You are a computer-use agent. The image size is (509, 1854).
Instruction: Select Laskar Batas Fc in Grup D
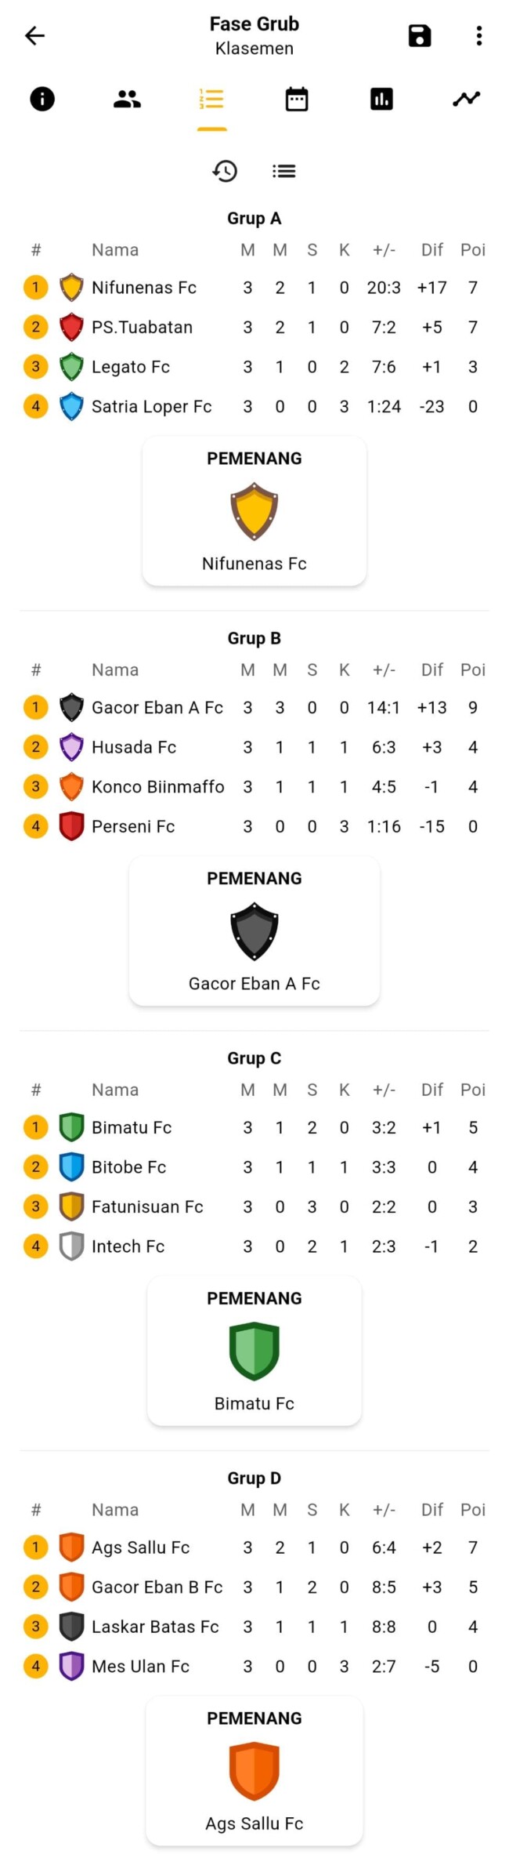pyautogui.click(x=155, y=1627)
